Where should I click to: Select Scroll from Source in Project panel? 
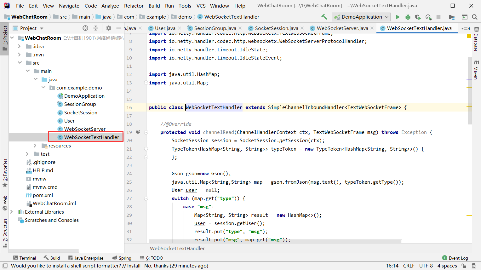click(x=85, y=28)
